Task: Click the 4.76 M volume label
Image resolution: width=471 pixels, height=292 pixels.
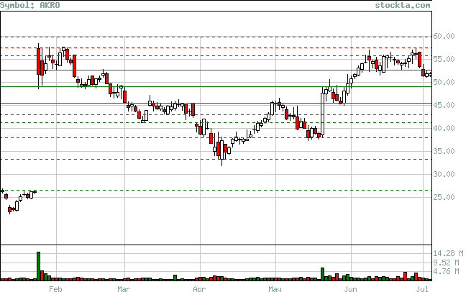Action: pyautogui.click(x=446, y=271)
